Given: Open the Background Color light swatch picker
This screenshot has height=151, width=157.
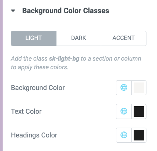Looking at the screenshot, I should [139, 88].
